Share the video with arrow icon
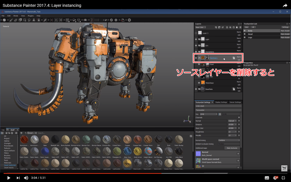The width and height of the screenshot is (291, 182). 285,5
